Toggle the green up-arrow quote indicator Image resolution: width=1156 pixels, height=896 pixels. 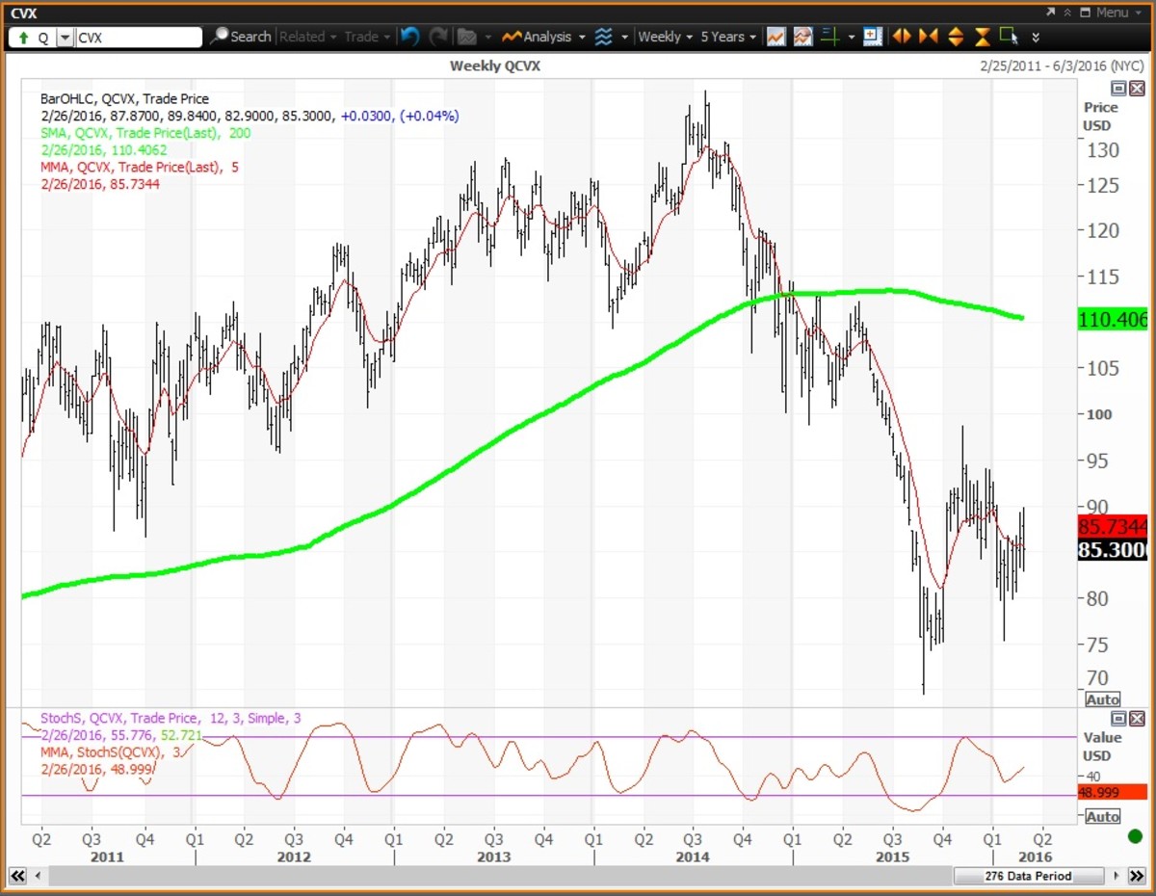pyautogui.click(x=21, y=37)
